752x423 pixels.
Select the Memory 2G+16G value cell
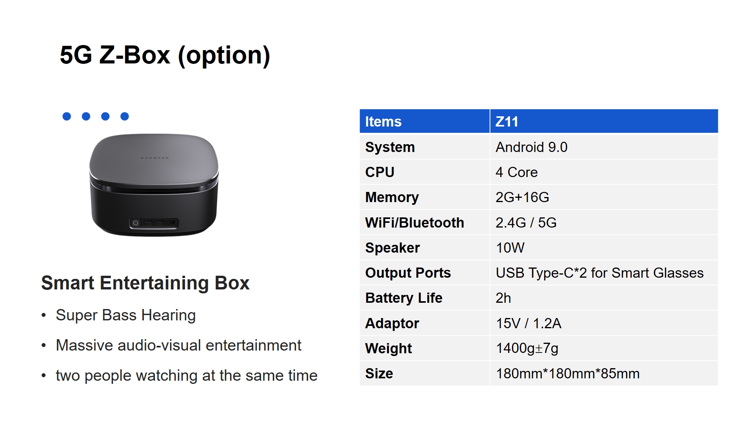(604, 197)
